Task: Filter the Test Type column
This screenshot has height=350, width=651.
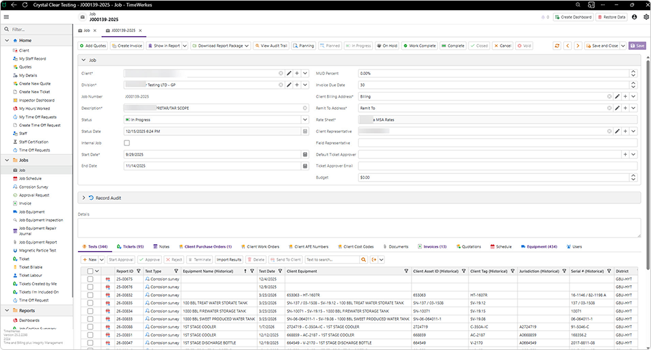Action: coord(176,272)
